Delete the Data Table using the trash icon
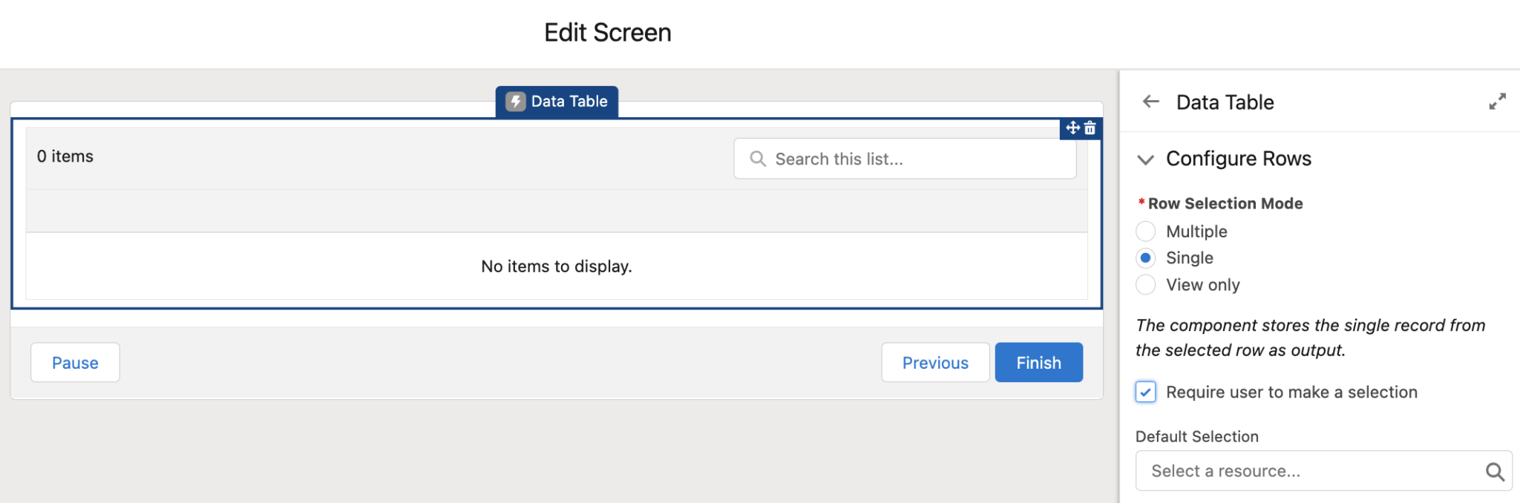1520x503 pixels. pyautogui.click(x=1090, y=128)
